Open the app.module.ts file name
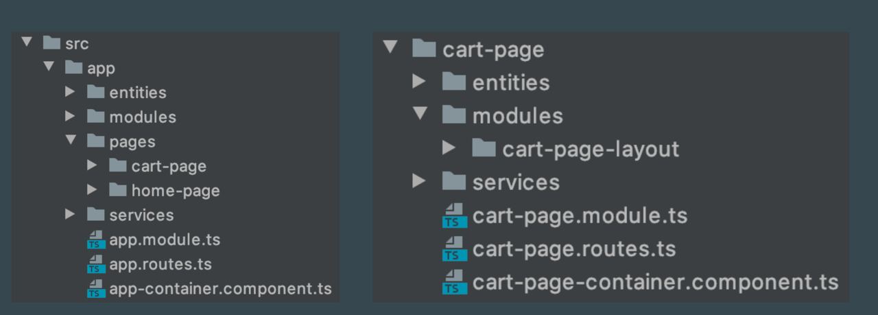The height and width of the screenshot is (315, 878). pos(165,240)
